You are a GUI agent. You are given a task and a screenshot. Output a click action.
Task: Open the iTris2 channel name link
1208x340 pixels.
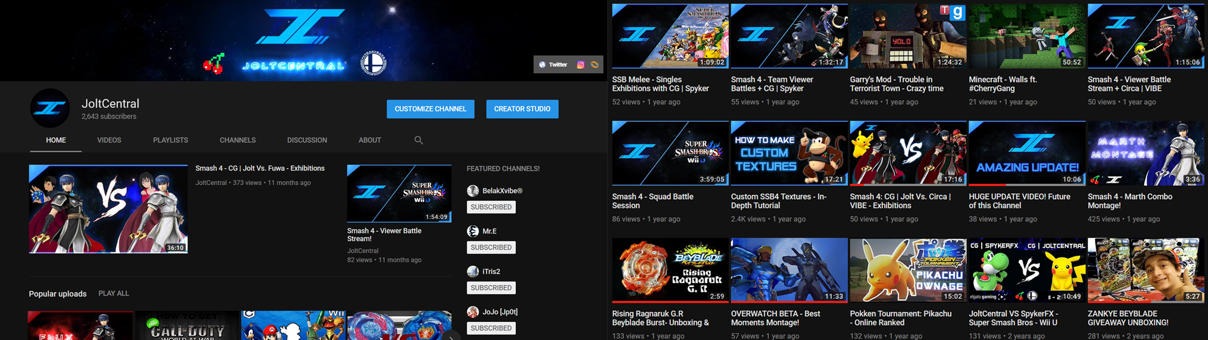[491, 271]
